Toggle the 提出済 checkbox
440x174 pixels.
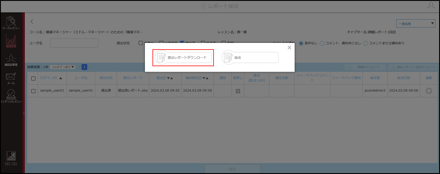182,43
